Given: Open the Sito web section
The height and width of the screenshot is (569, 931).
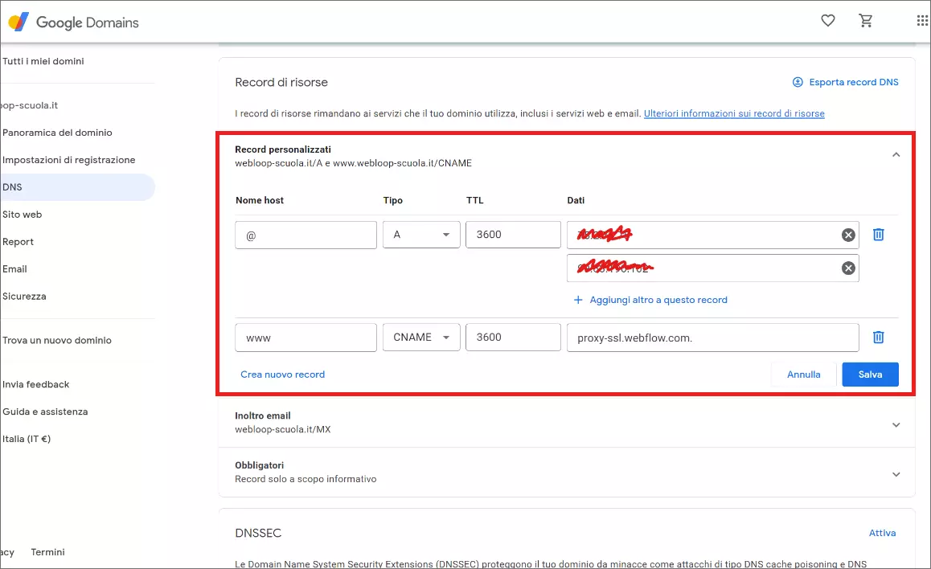Looking at the screenshot, I should [22, 215].
